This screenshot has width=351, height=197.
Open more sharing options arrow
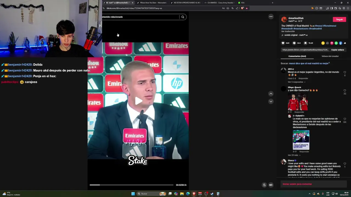pos(345,43)
